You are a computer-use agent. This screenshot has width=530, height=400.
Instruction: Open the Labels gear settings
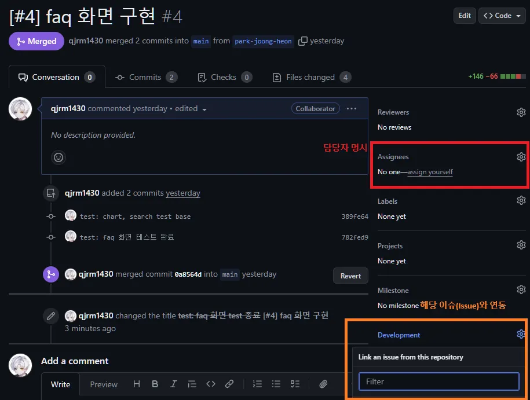521,200
